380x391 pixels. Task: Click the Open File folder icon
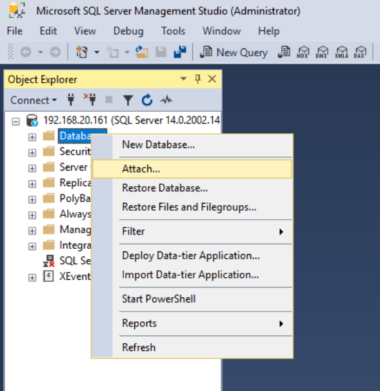point(141,52)
